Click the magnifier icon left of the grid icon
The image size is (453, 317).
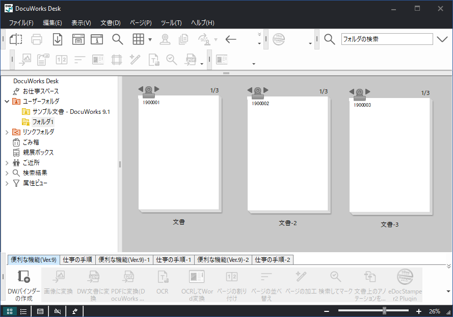118,39
